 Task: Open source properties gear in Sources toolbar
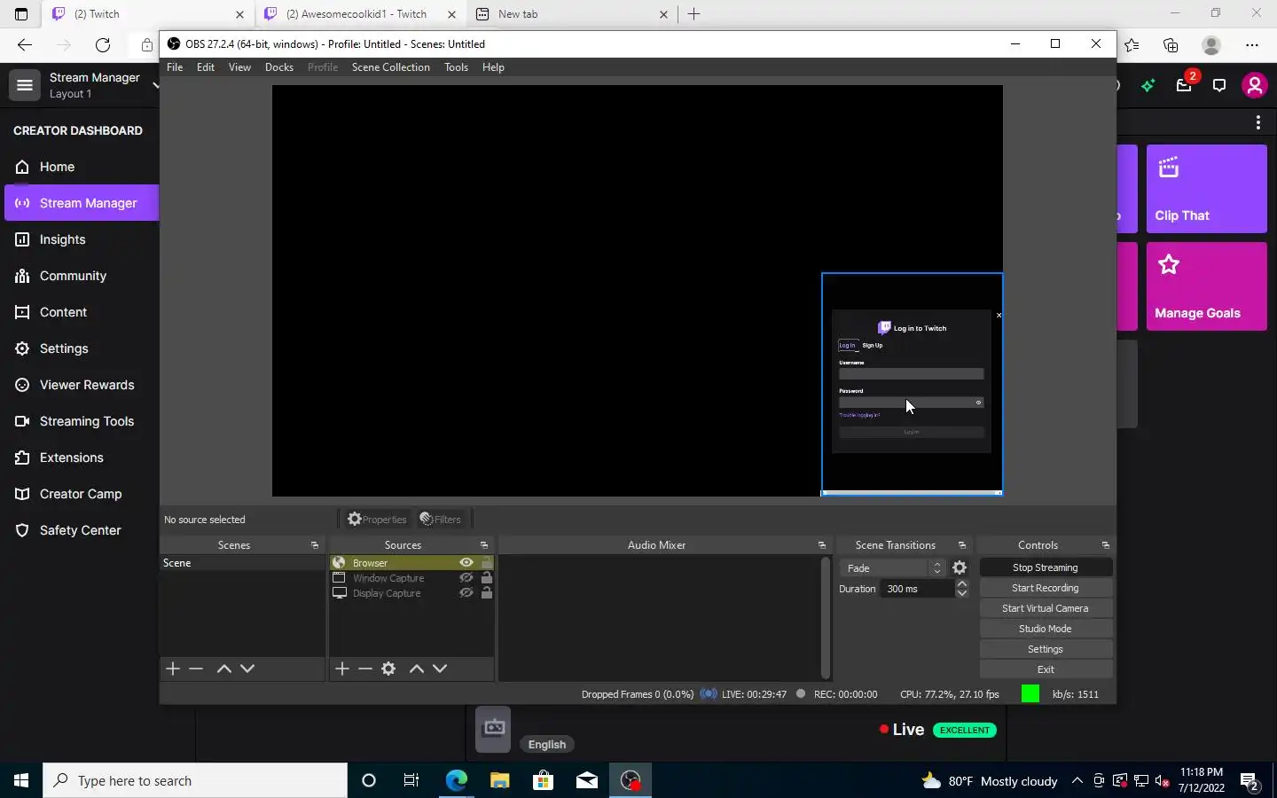388,669
